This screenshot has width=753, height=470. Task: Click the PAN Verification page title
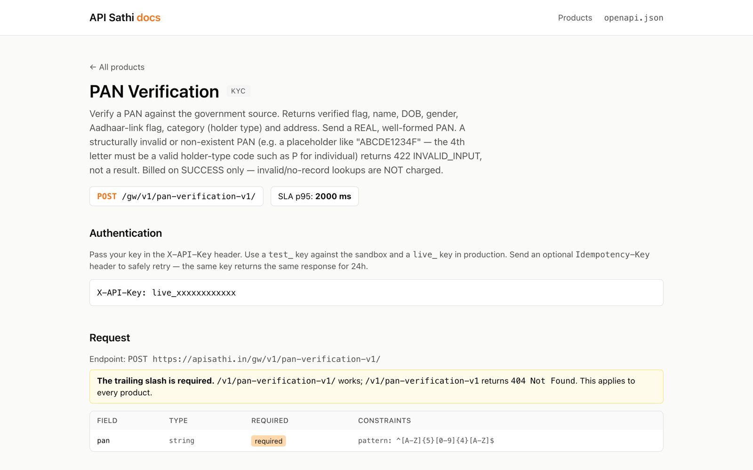[154, 92]
